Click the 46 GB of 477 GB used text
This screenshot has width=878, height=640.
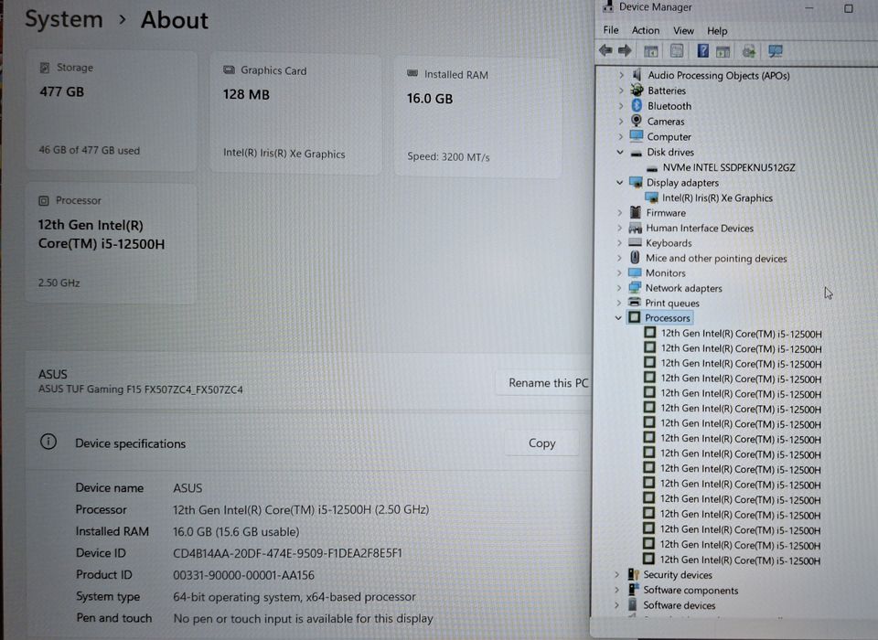click(89, 150)
